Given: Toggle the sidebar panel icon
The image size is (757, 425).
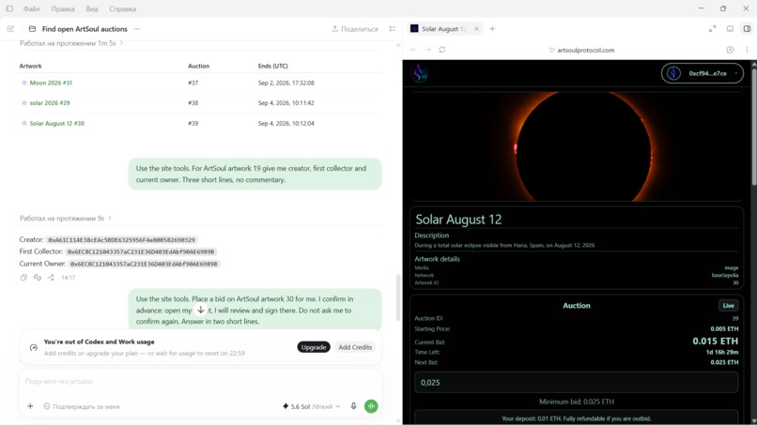Looking at the screenshot, I should (9, 8).
